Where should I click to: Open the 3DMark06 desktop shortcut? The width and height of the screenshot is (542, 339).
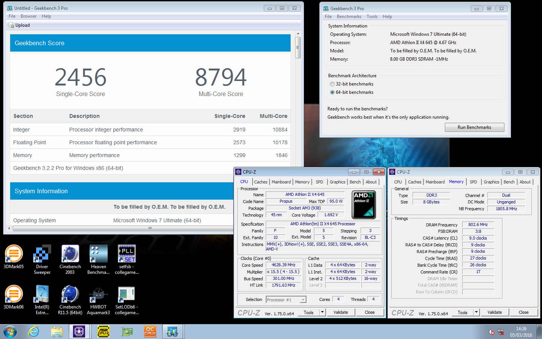[x=14, y=297]
